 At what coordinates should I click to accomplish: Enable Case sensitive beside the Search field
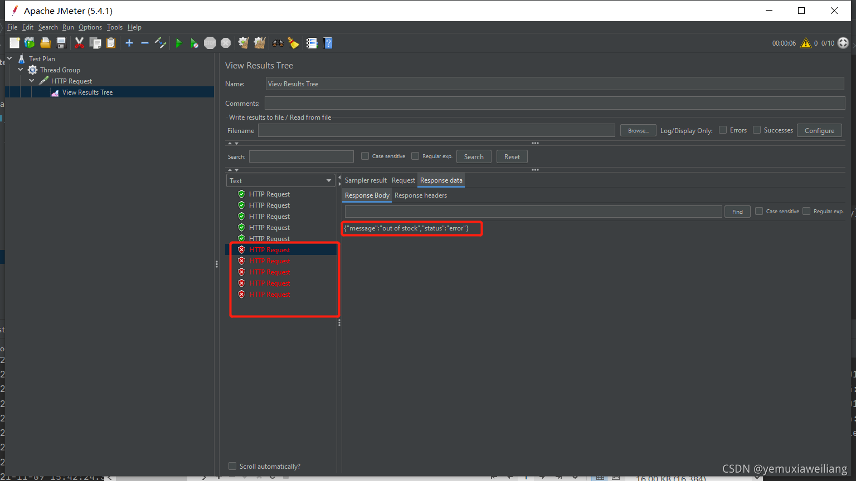[365, 156]
